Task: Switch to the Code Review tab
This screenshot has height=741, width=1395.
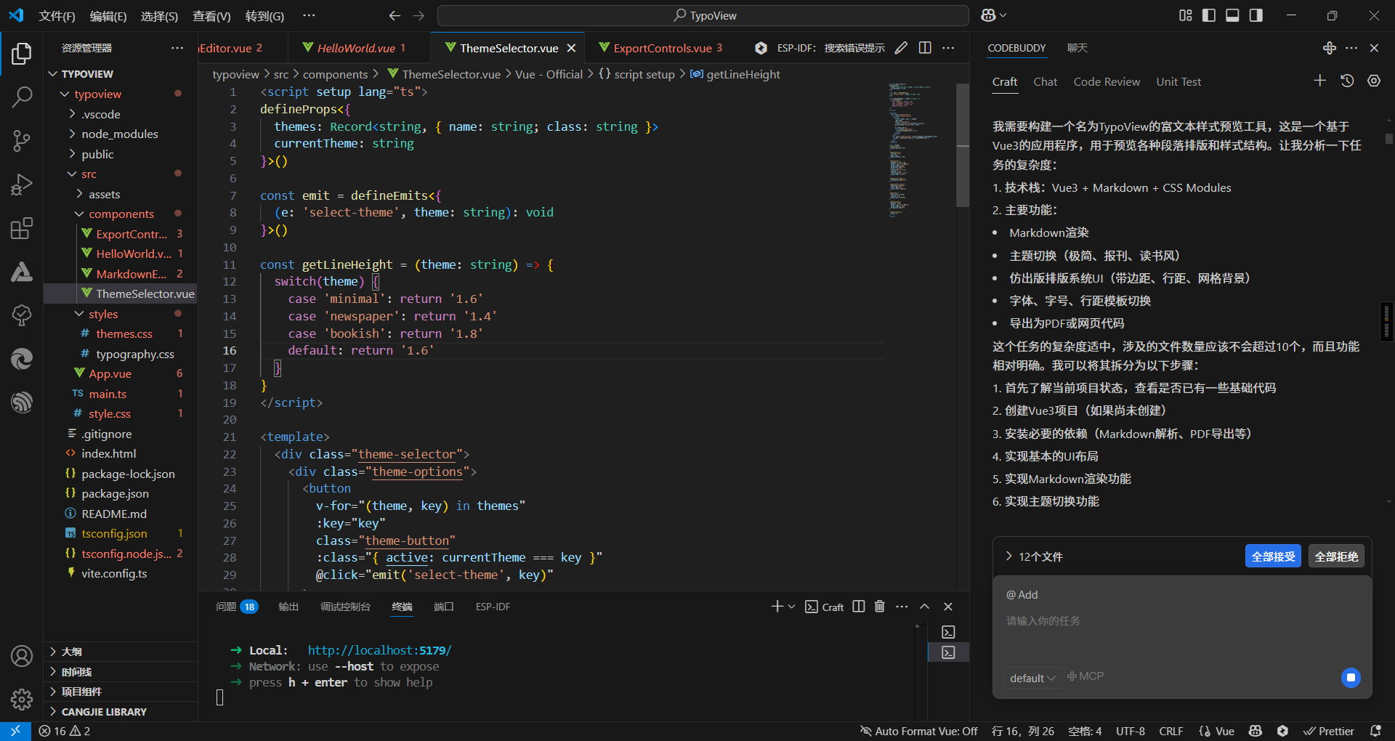Action: coord(1107,81)
